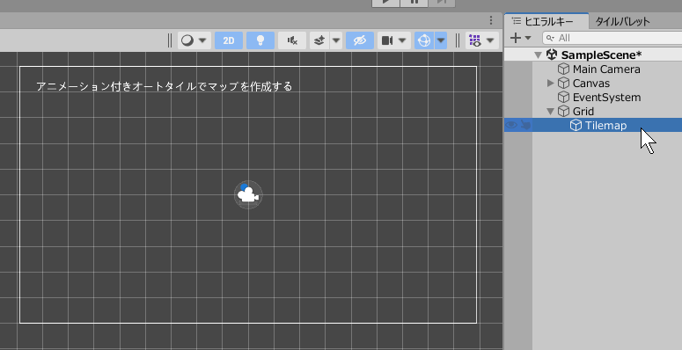Click the Play button
This screenshot has height=350, width=682.
click(385, 3)
